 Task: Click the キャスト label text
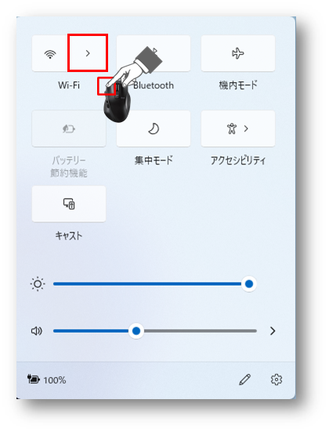pyautogui.click(x=69, y=236)
